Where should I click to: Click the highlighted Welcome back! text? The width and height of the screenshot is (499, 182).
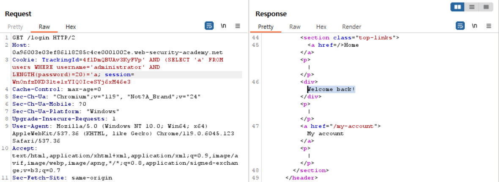click(331, 89)
